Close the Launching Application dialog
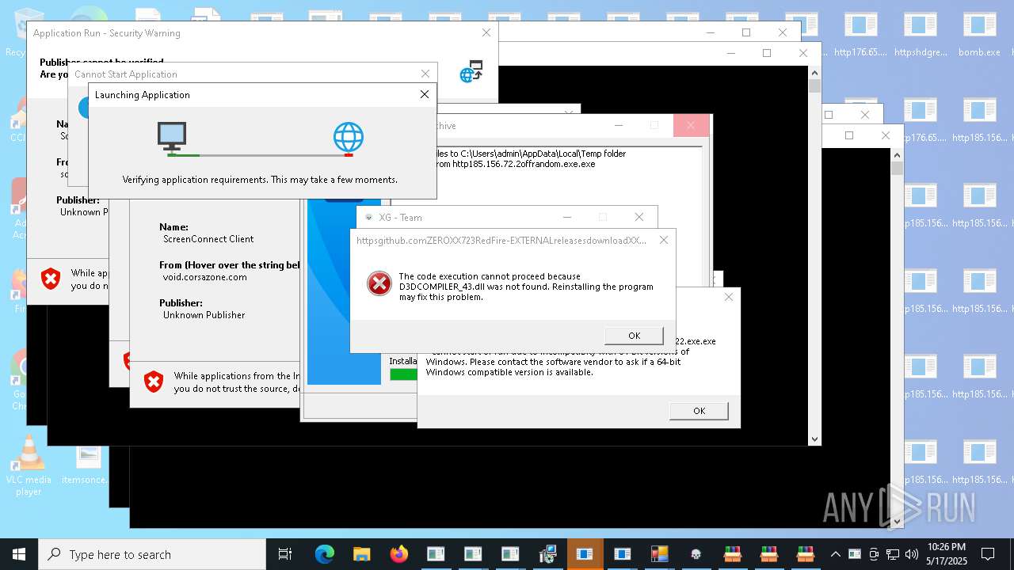Viewport: 1014px width, 570px height. (425, 94)
